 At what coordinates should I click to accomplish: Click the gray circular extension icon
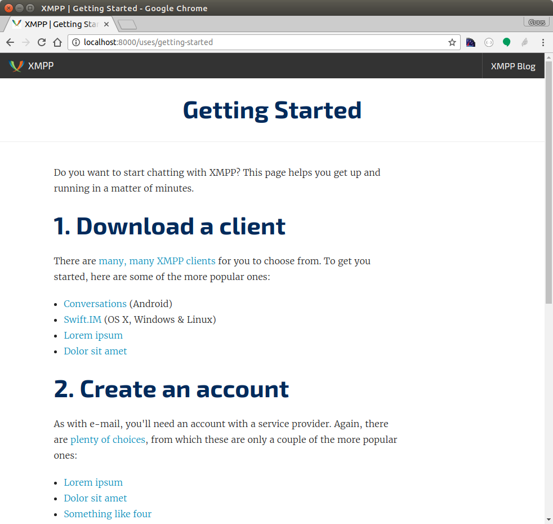[489, 42]
